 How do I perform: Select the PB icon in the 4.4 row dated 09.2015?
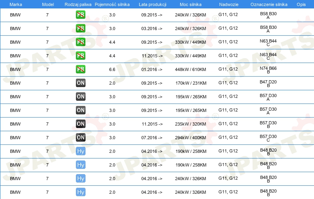(x=80, y=42)
